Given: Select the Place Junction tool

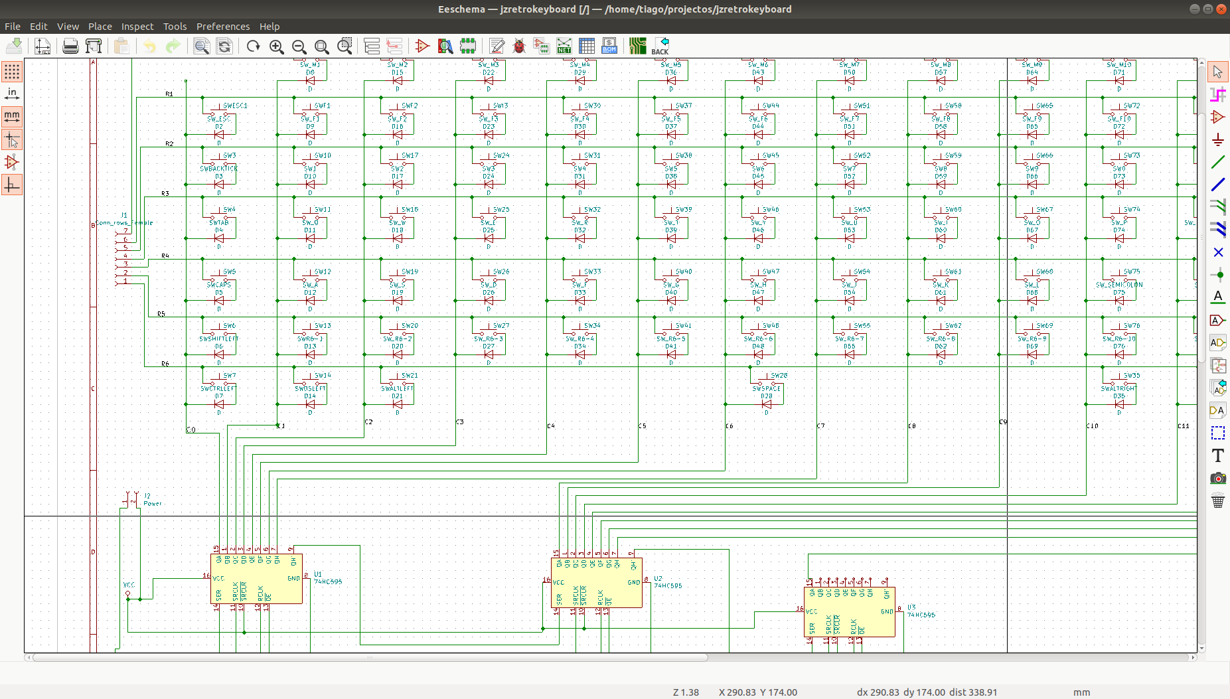Looking at the screenshot, I should pos(1219,274).
